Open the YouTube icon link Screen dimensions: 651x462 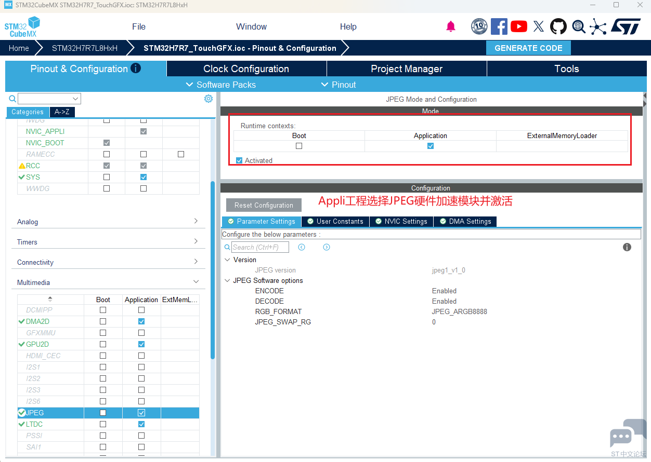(x=519, y=26)
